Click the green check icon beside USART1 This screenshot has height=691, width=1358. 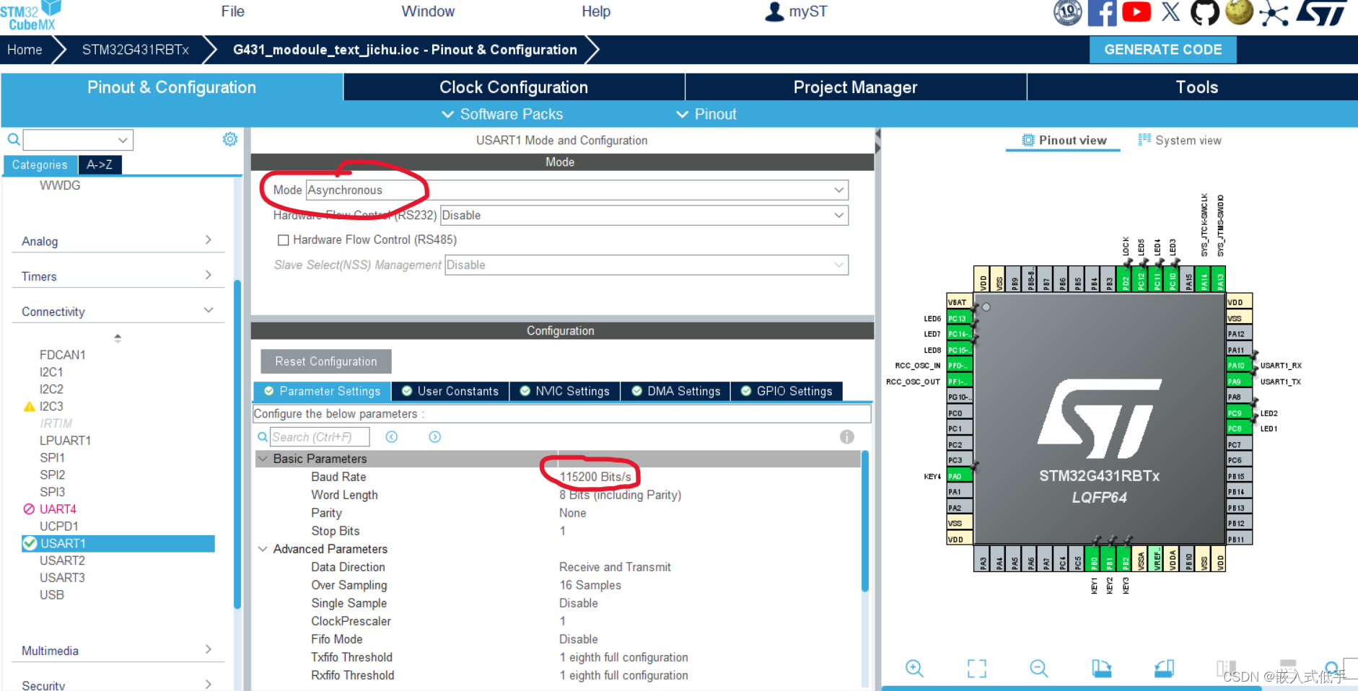(x=30, y=543)
